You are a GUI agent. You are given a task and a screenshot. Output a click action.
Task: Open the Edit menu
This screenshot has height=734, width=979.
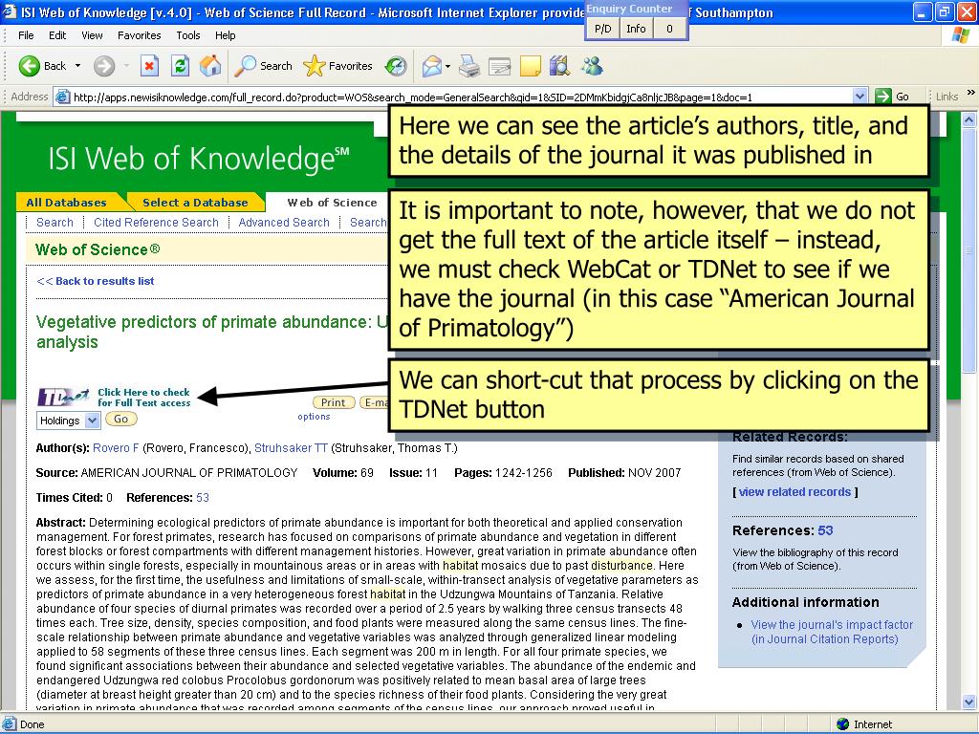point(57,35)
